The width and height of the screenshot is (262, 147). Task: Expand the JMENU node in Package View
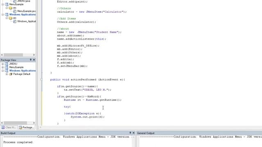[x=3, y=64]
